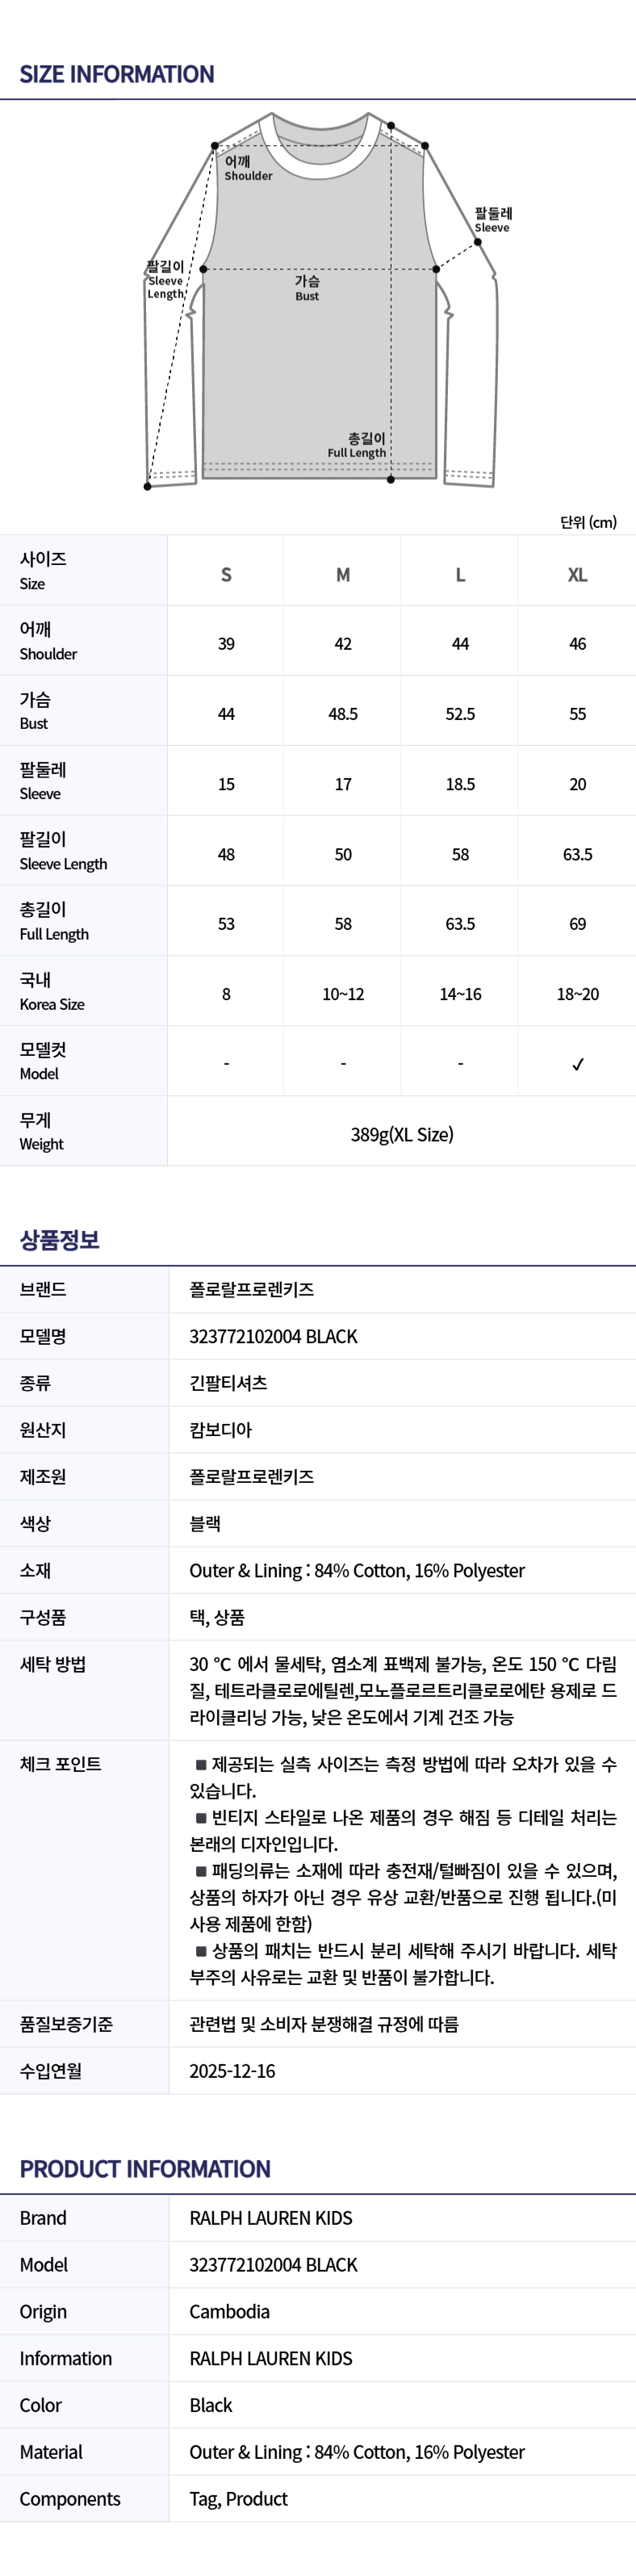Click the Shoulder label on the sweater diagram
Viewport: 636px width, 2576px height.
(x=247, y=168)
